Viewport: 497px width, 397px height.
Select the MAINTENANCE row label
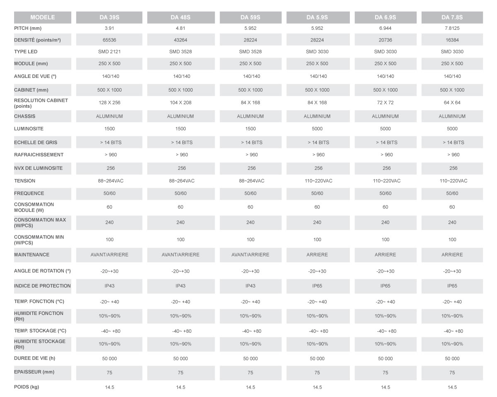[x=32, y=255]
